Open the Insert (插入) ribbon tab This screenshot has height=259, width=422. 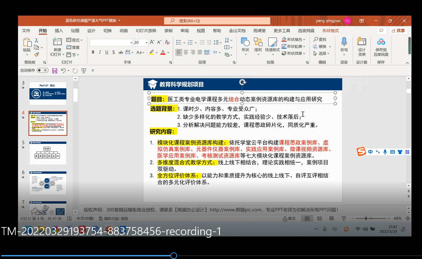pos(59,31)
